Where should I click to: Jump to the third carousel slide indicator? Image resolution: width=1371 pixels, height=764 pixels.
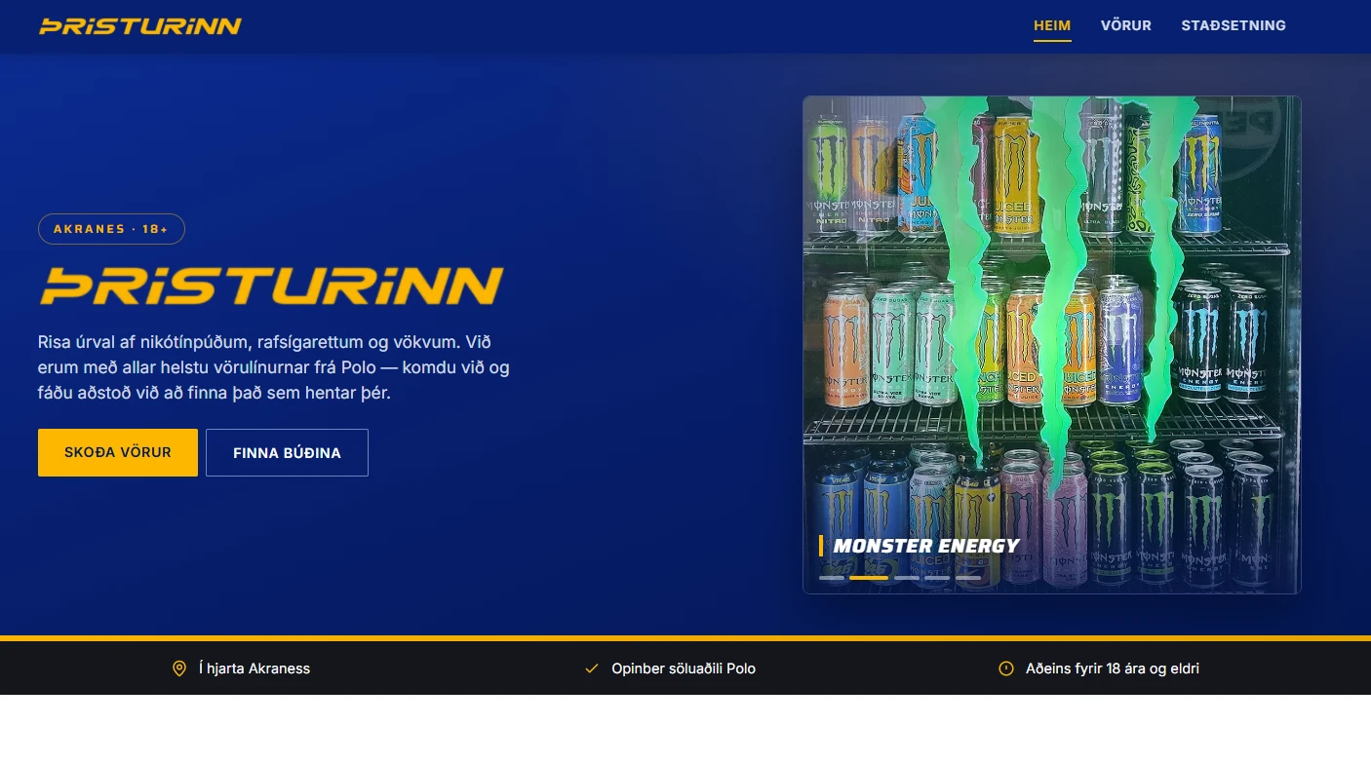tap(907, 578)
